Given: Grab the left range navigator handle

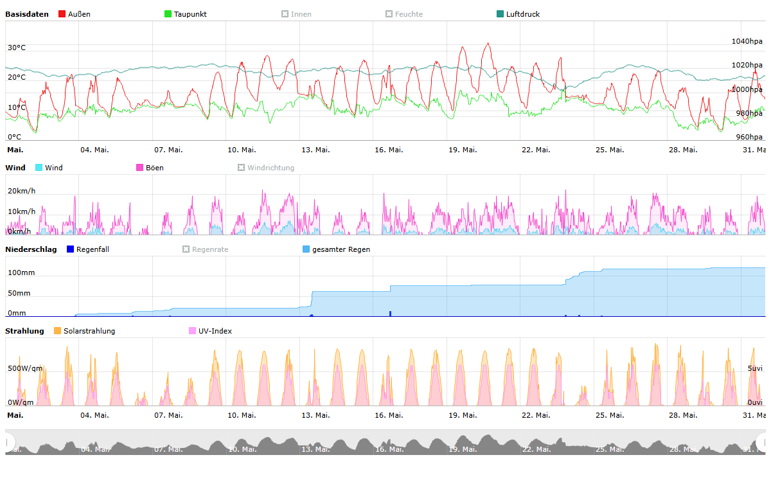Looking at the screenshot, I should pos(8,442).
